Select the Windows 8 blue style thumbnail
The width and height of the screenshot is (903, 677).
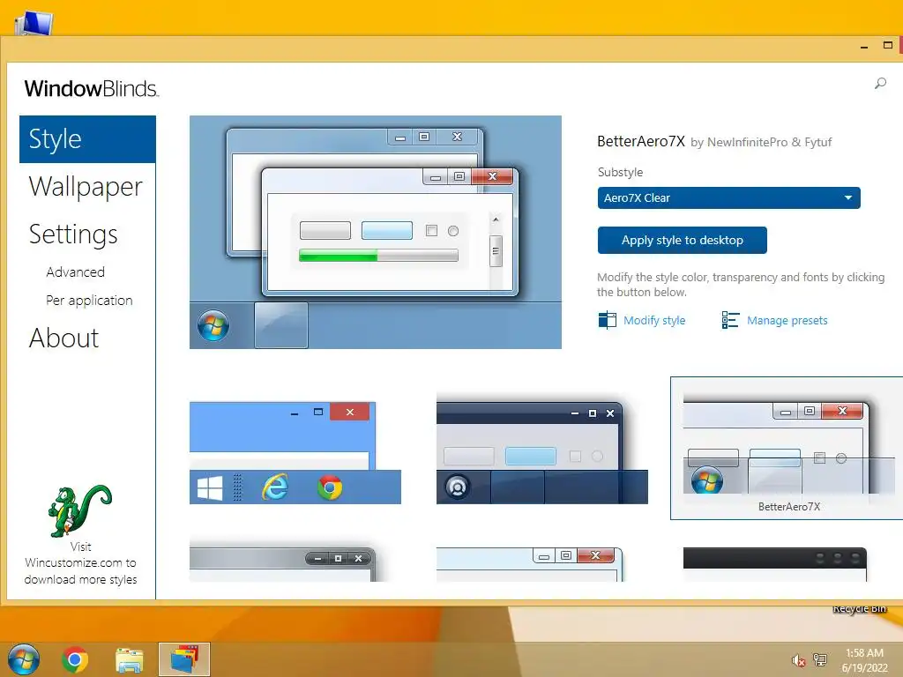pyautogui.click(x=295, y=452)
